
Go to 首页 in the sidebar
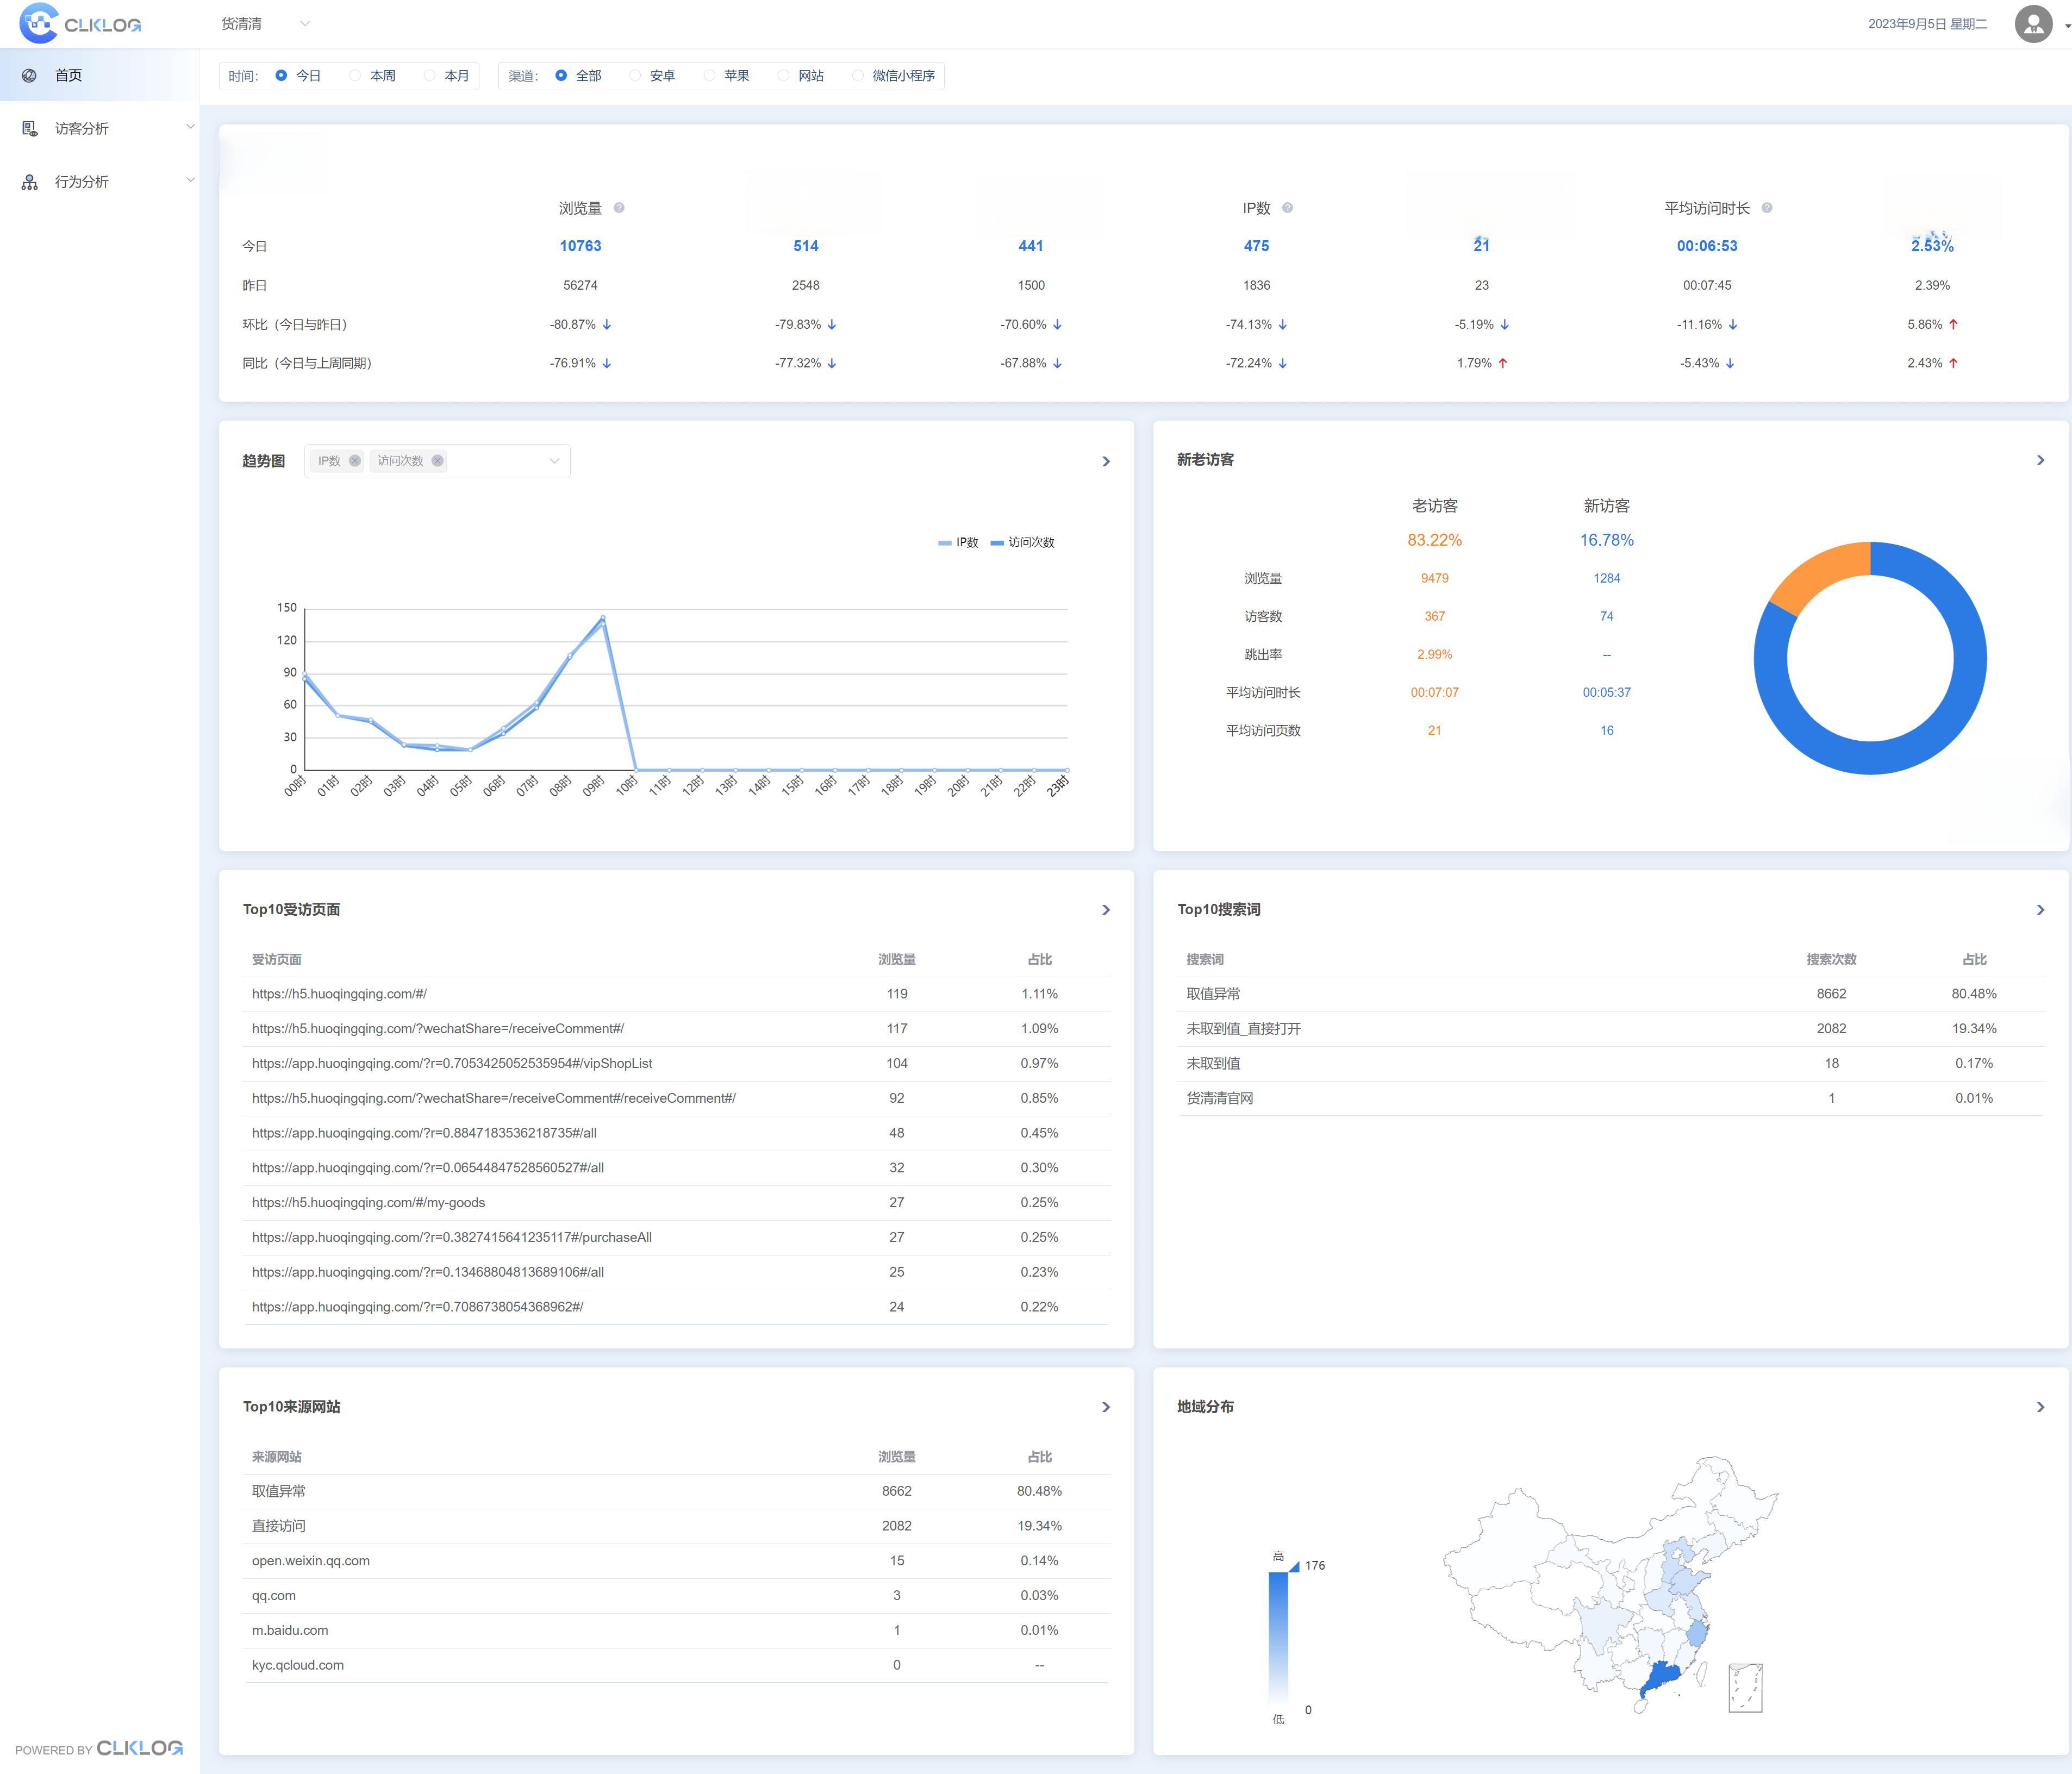pos(68,75)
